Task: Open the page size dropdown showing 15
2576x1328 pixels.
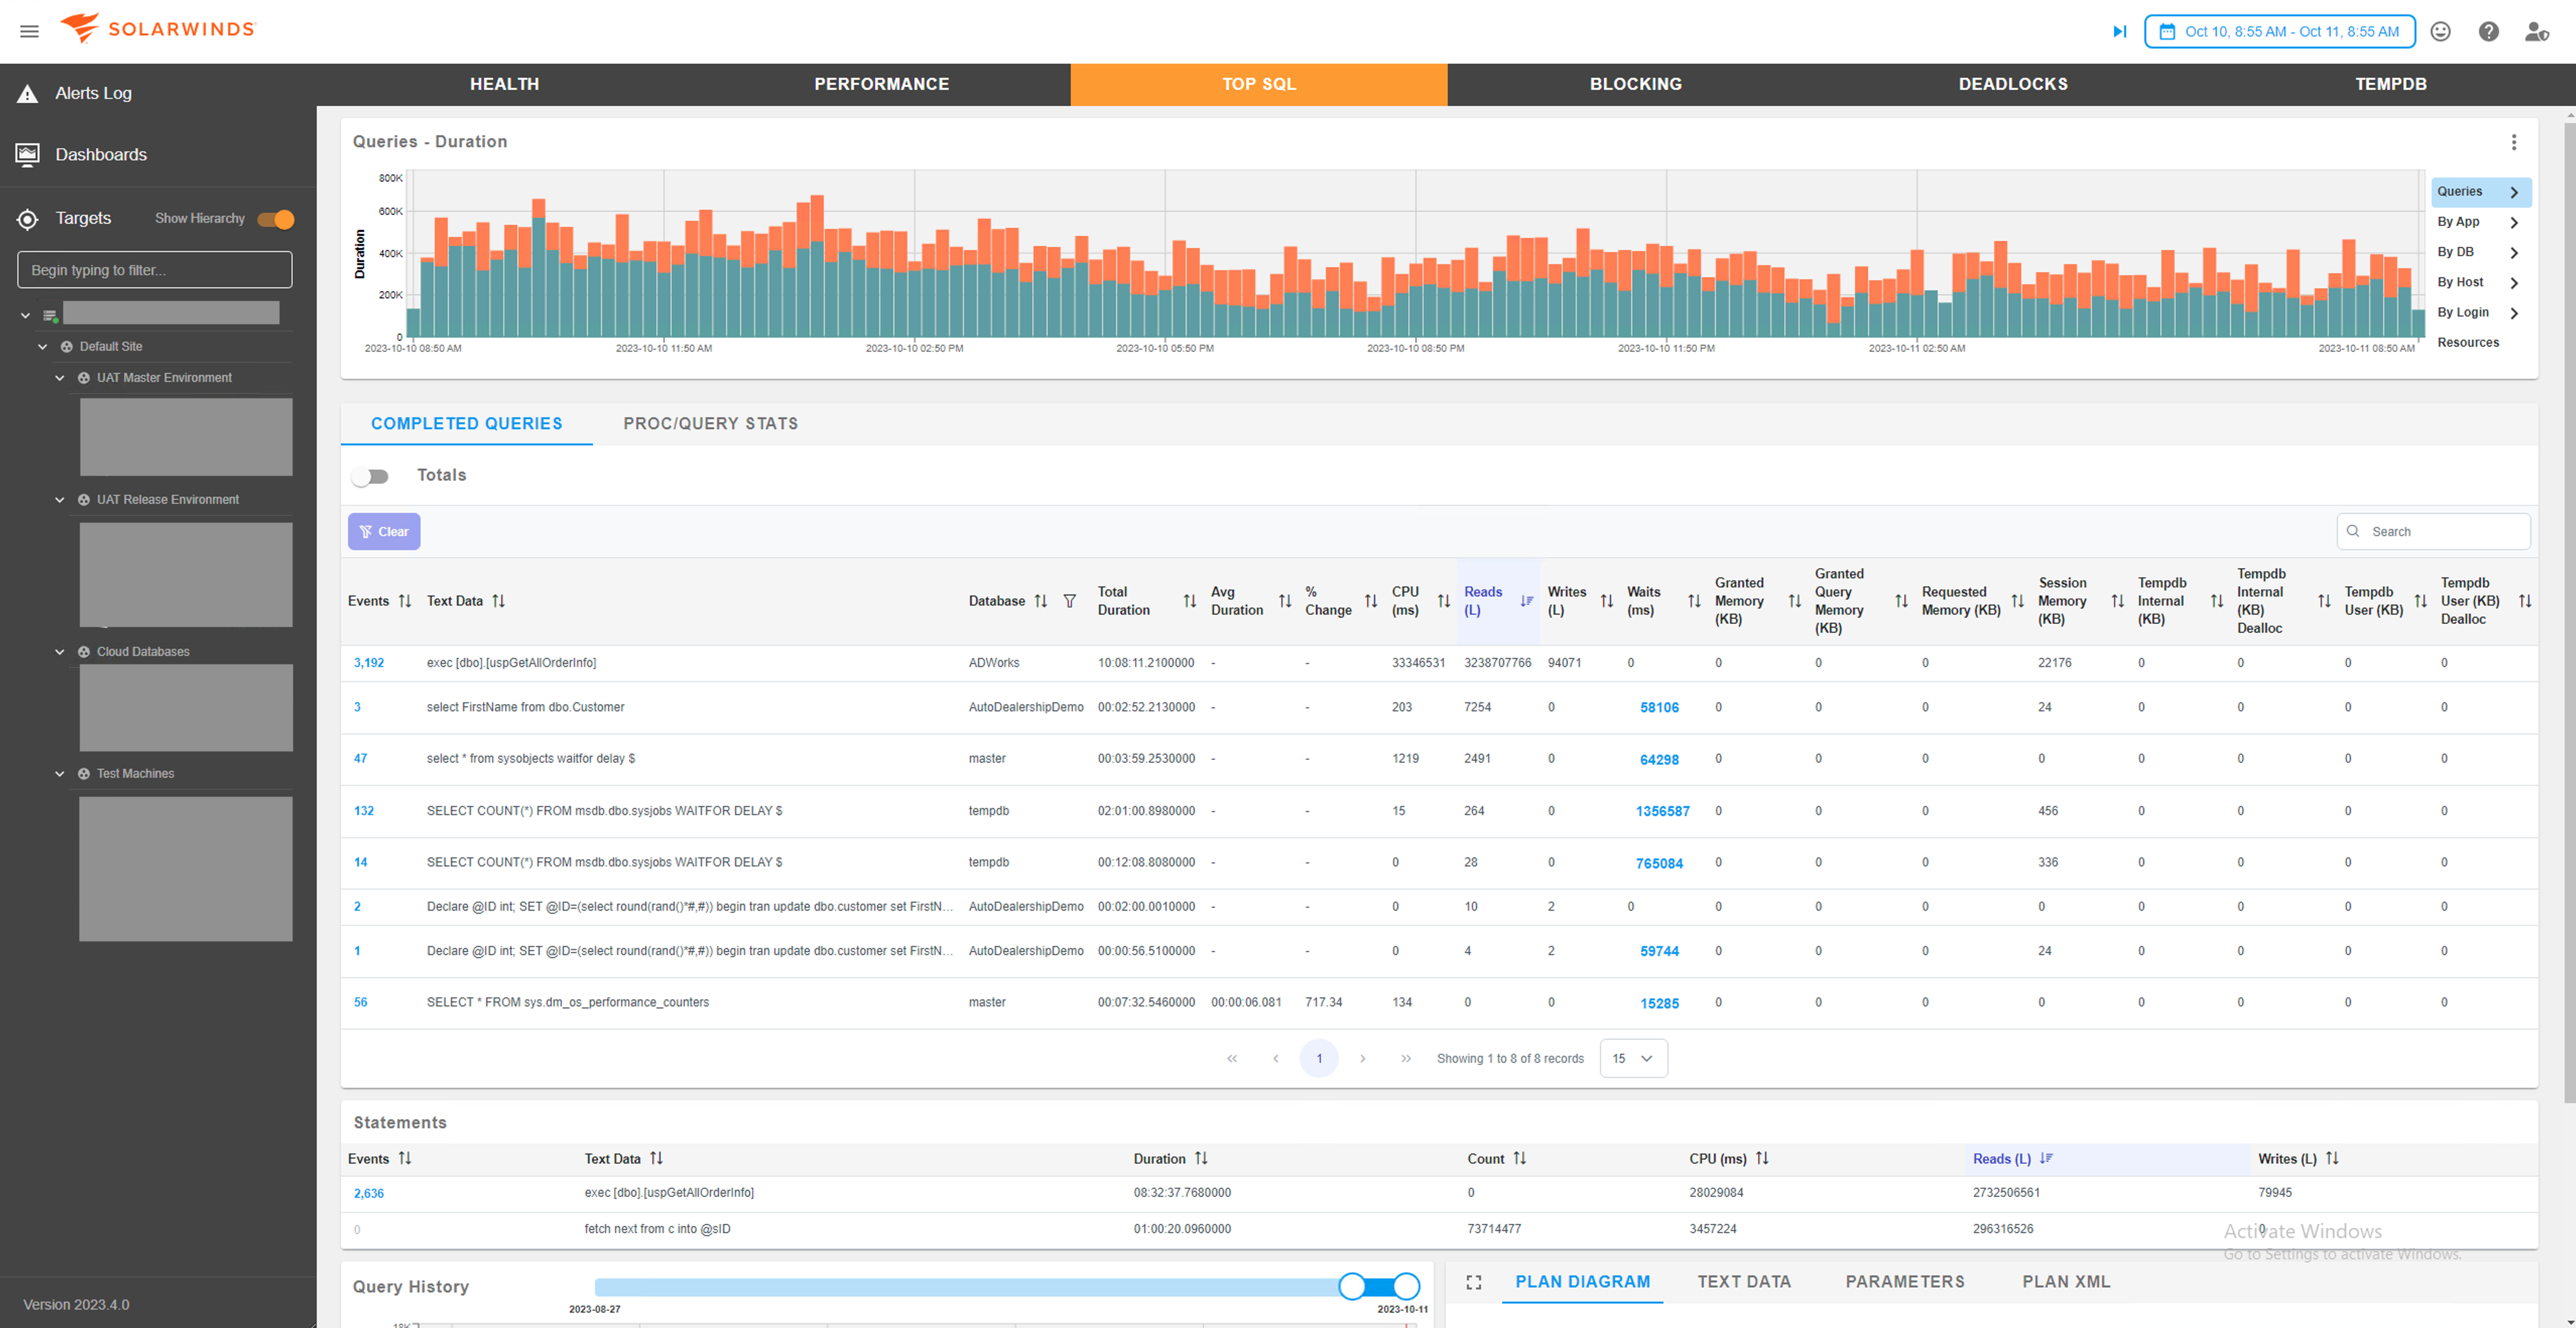Action: (1633, 1058)
